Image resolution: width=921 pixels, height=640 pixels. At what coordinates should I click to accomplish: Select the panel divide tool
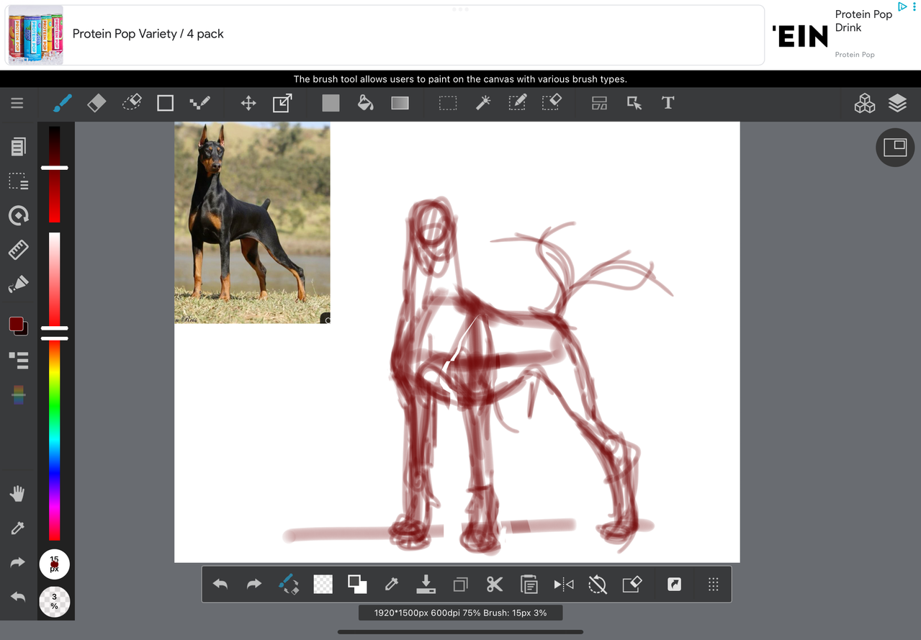pyautogui.click(x=599, y=103)
